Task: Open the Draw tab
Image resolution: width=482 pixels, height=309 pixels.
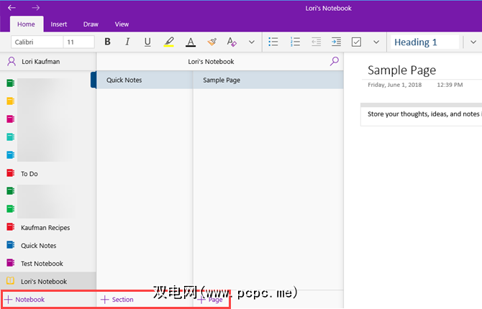Action: 91,24
